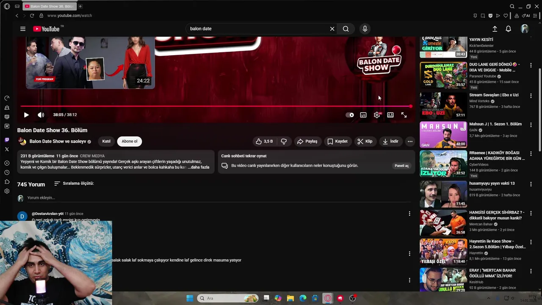Reload the page in Opera
This screenshot has height=305, width=542.
[32, 16]
